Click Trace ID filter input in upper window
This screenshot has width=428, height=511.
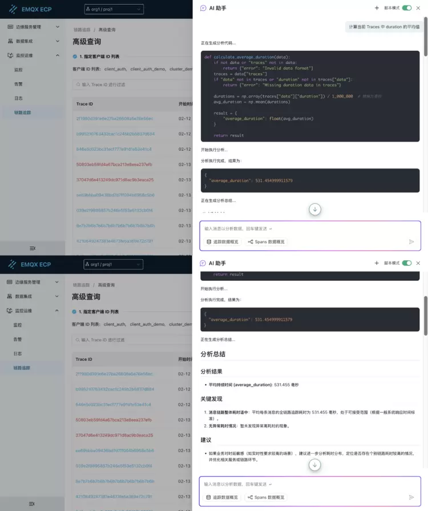coord(131,85)
